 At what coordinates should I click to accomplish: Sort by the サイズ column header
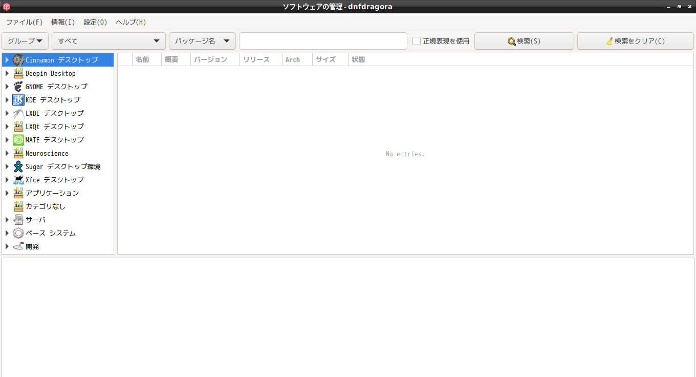pyautogui.click(x=330, y=59)
